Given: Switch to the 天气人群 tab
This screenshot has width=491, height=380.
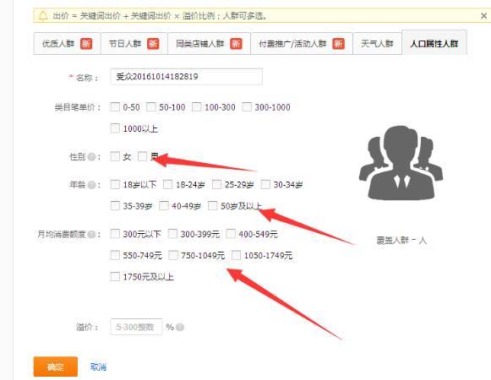Looking at the screenshot, I should [377, 44].
